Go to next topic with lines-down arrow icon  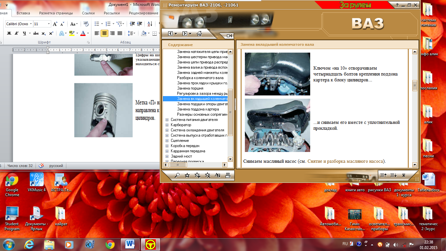[x=393, y=176]
